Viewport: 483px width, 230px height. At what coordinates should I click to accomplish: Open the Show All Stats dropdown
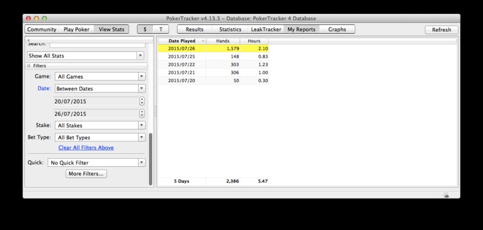click(85, 56)
